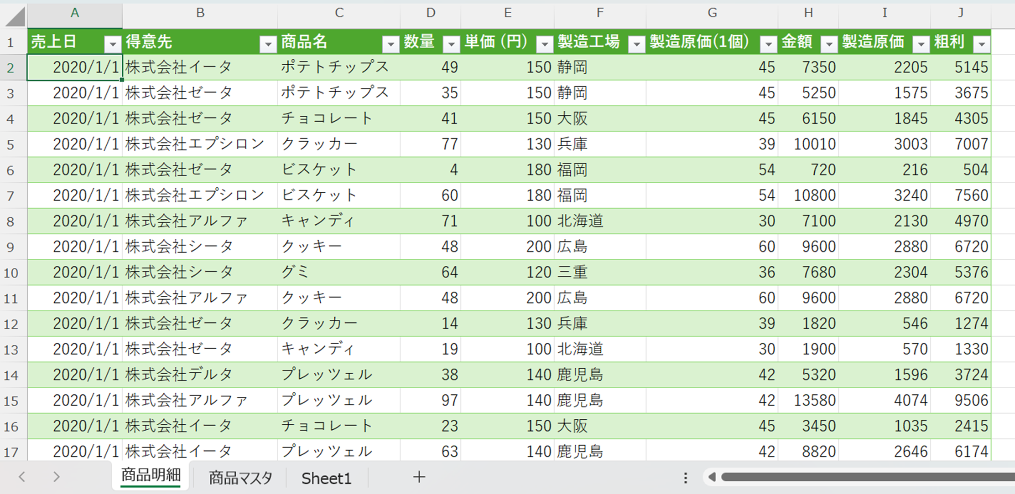This screenshot has height=494, width=1015.
Task: Open the 製造原価(1個) filter dropdown
Action: (x=768, y=44)
